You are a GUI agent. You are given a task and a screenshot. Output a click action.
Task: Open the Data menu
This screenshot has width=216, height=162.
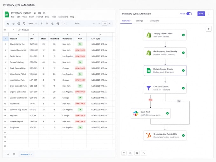point(47,17)
